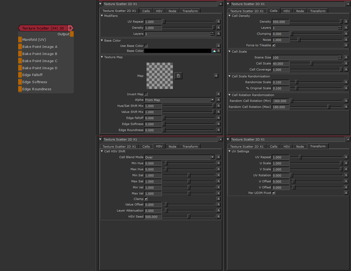The image size is (351, 271).
Task: Click the orange Output port on node
Action: (x=72, y=34)
